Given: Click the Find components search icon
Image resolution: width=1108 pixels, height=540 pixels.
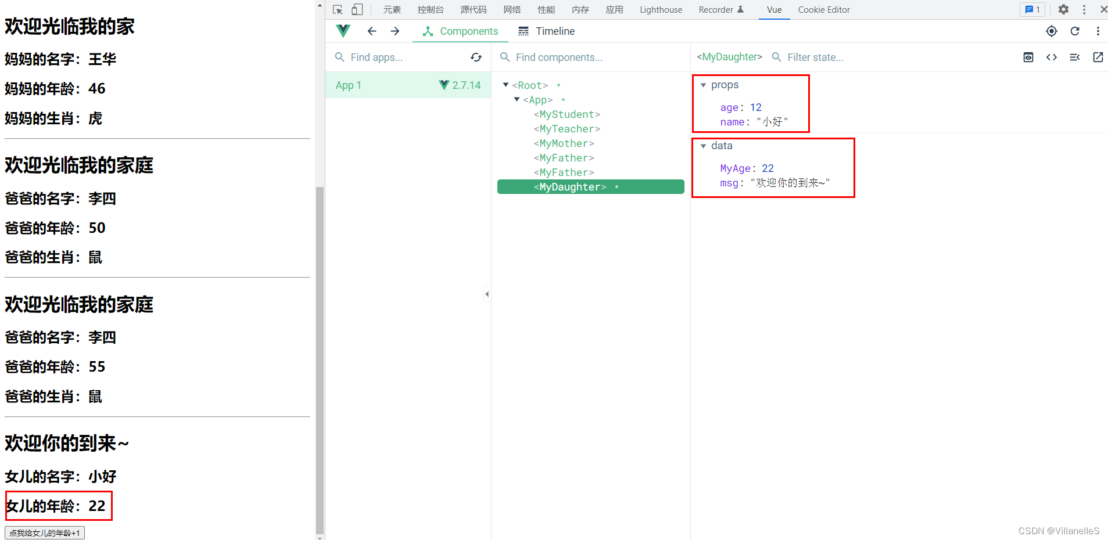Looking at the screenshot, I should tap(505, 57).
